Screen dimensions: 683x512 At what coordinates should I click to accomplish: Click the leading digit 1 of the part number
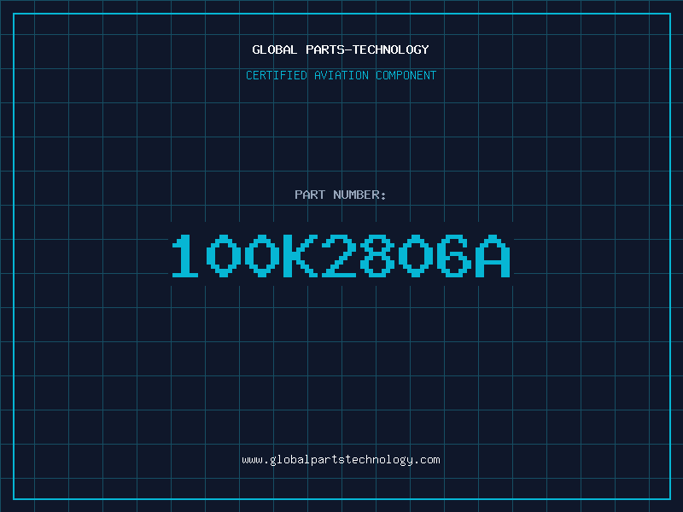[185, 256]
